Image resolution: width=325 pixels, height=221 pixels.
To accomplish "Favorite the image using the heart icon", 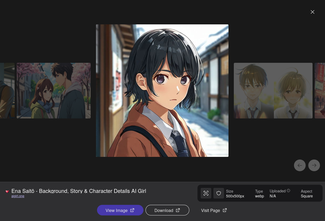I will pyautogui.click(x=7, y=192).
